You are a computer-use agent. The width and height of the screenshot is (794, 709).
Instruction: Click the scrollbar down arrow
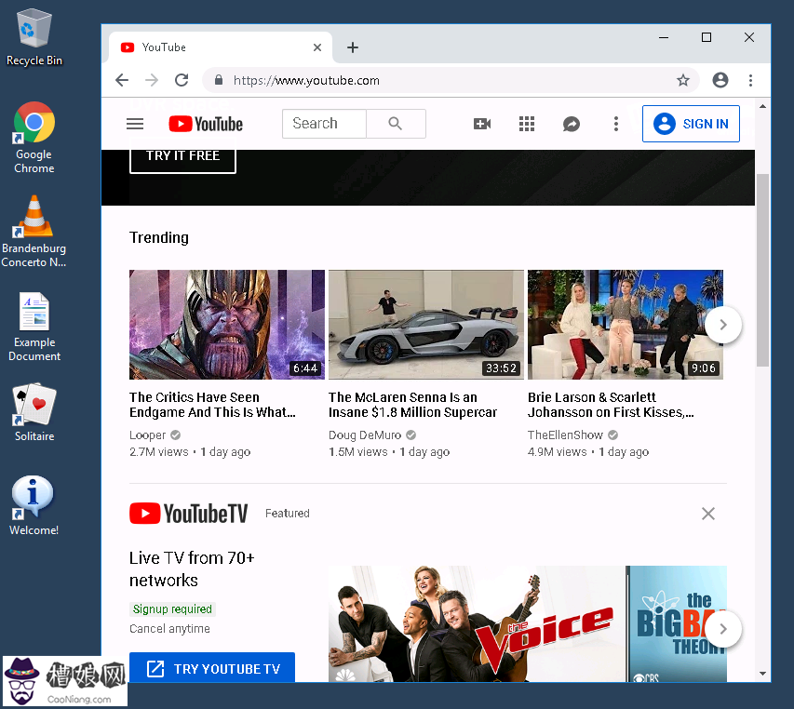(x=762, y=674)
